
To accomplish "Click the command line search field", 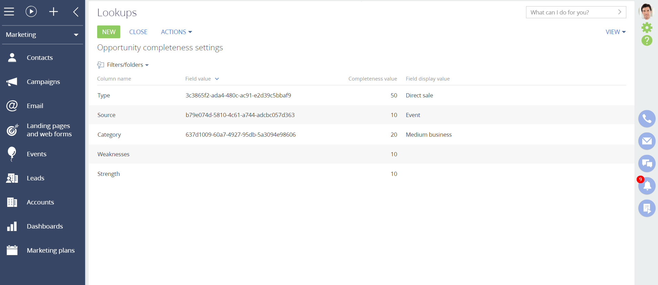I will pyautogui.click(x=572, y=12).
